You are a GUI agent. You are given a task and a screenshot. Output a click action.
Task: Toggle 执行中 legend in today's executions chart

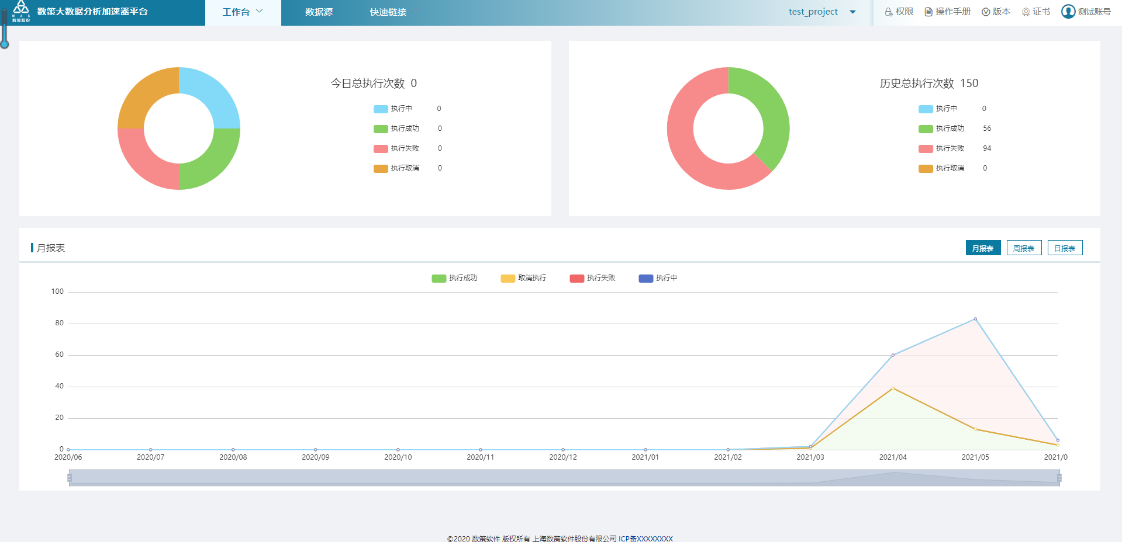click(393, 109)
